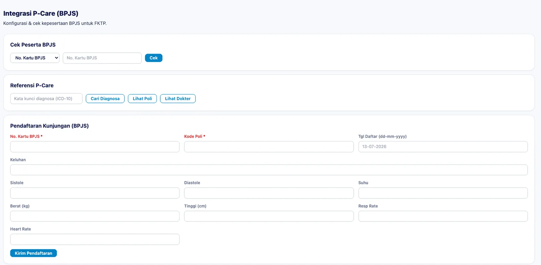Viewport: 541px width, 265px height.
Task: Focus the Resp Rate input field
Action: (443, 216)
